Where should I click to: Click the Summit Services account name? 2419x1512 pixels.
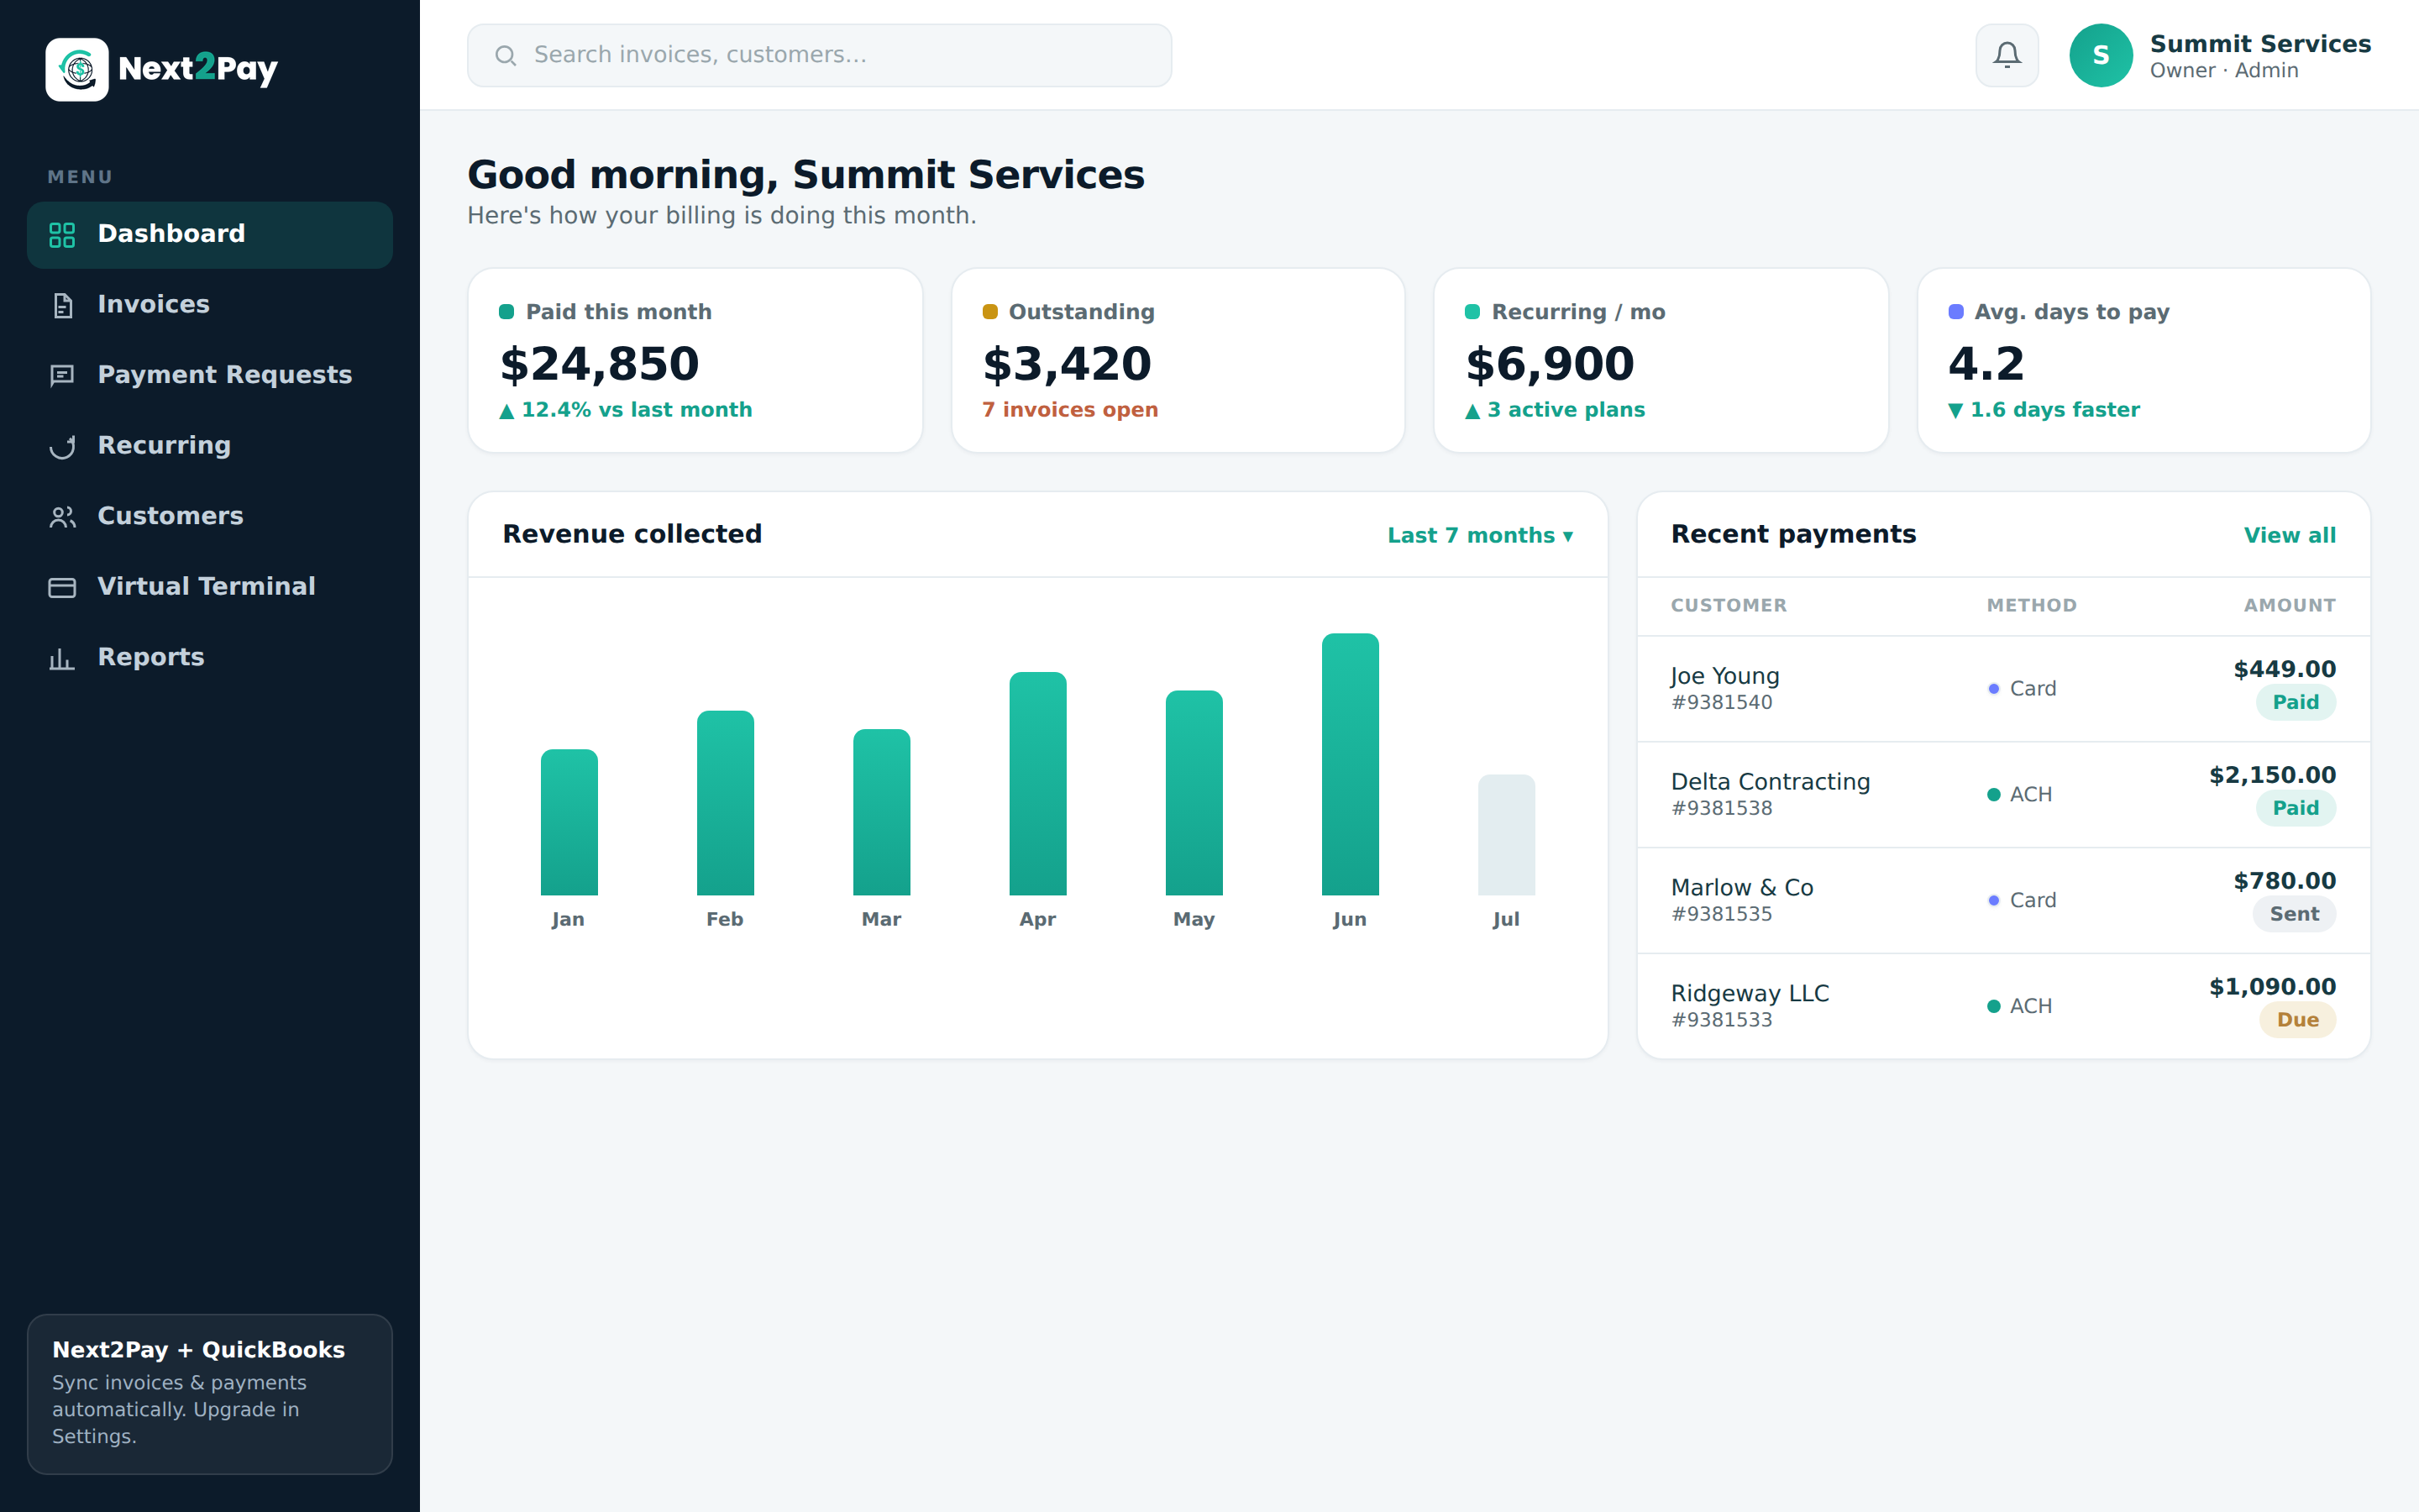[x=2260, y=44]
